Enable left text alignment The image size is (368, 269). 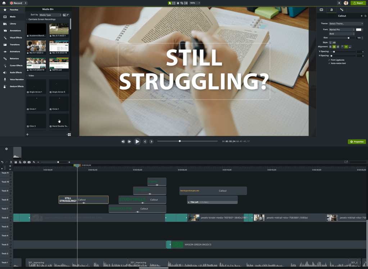pos(330,47)
